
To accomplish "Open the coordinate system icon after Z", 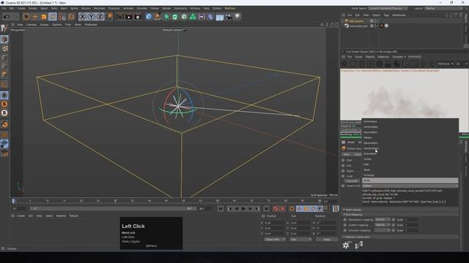I will tap(110, 16).
